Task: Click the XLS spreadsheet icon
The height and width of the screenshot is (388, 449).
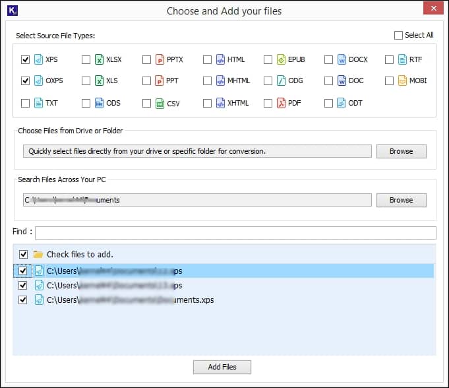Action: [99, 81]
